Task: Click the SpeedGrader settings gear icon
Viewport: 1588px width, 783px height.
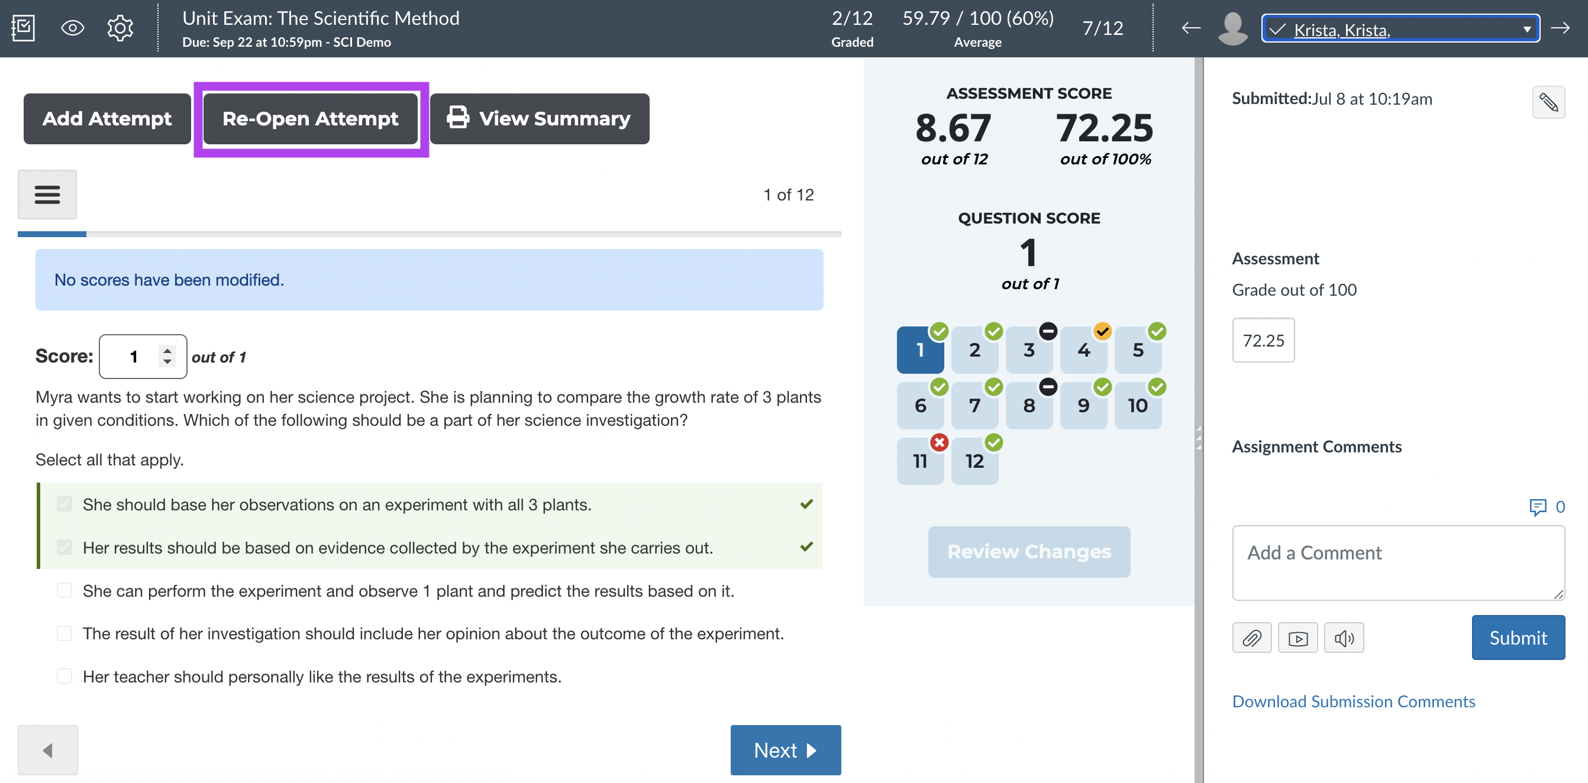Action: pos(120,28)
